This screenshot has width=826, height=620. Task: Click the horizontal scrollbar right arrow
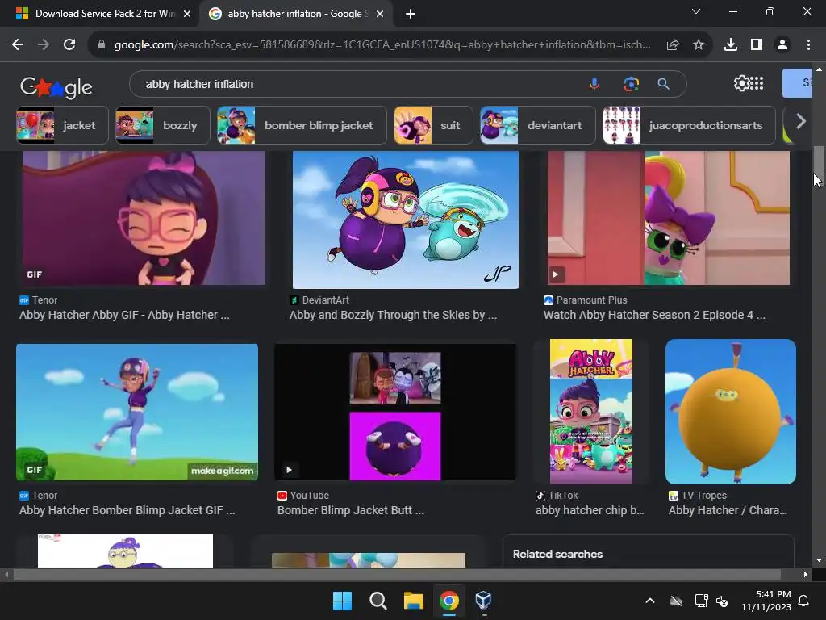coord(806,574)
